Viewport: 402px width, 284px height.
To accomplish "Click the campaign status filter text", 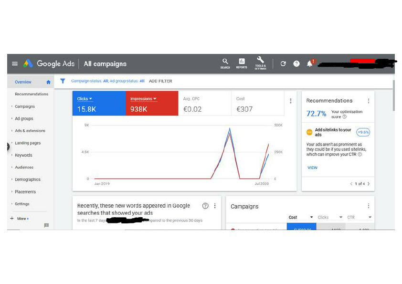I will [x=108, y=81].
